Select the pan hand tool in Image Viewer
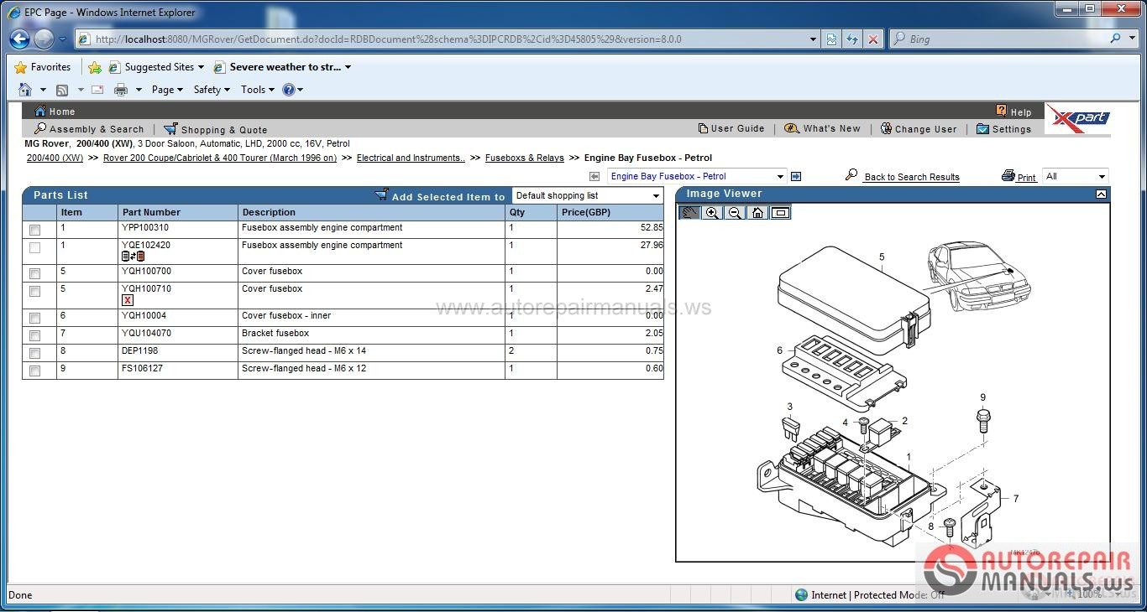Image resolution: width=1147 pixels, height=612 pixels. (x=689, y=213)
